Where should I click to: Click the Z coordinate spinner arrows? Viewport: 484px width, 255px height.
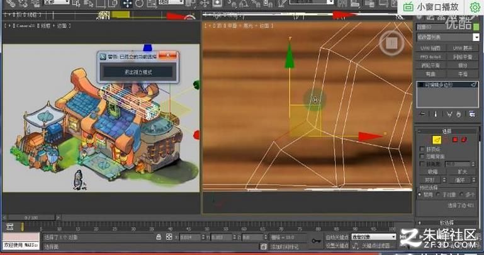pos(266,237)
